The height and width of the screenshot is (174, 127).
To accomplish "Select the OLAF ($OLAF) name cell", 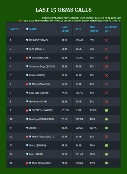I will pyautogui.click(x=40, y=49).
